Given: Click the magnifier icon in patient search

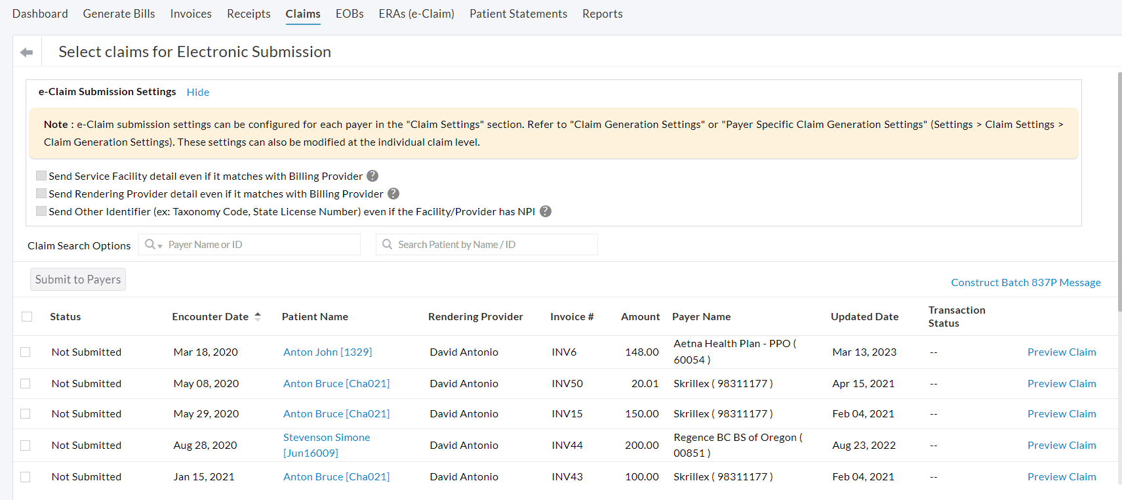Looking at the screenshot, I should (388, 244).
